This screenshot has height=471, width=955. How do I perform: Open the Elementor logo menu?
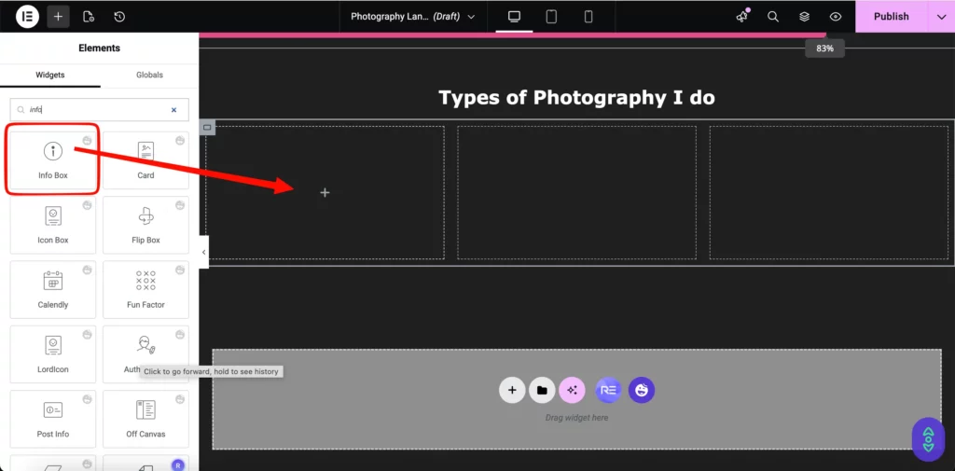point(27,17)
